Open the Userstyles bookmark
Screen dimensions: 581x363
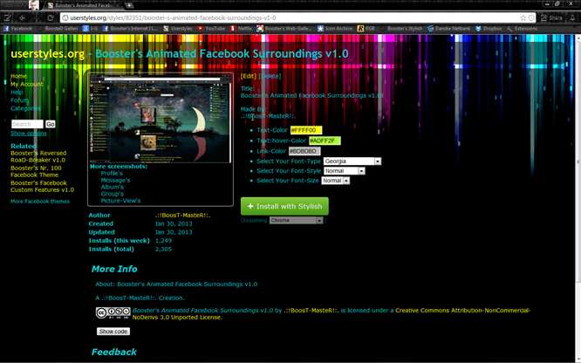pyautogui.click(x=177, y=29)
